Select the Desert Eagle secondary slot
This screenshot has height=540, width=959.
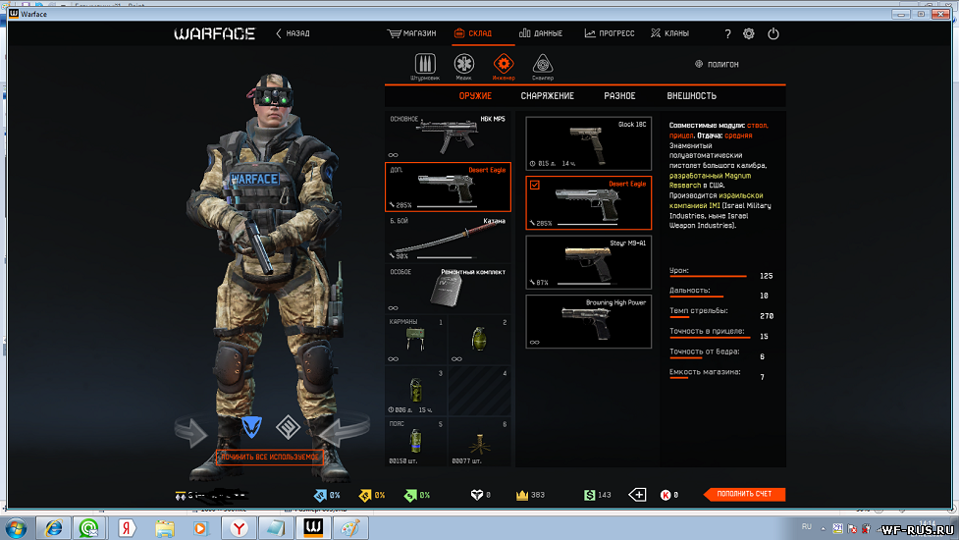[x=448, y=187]
